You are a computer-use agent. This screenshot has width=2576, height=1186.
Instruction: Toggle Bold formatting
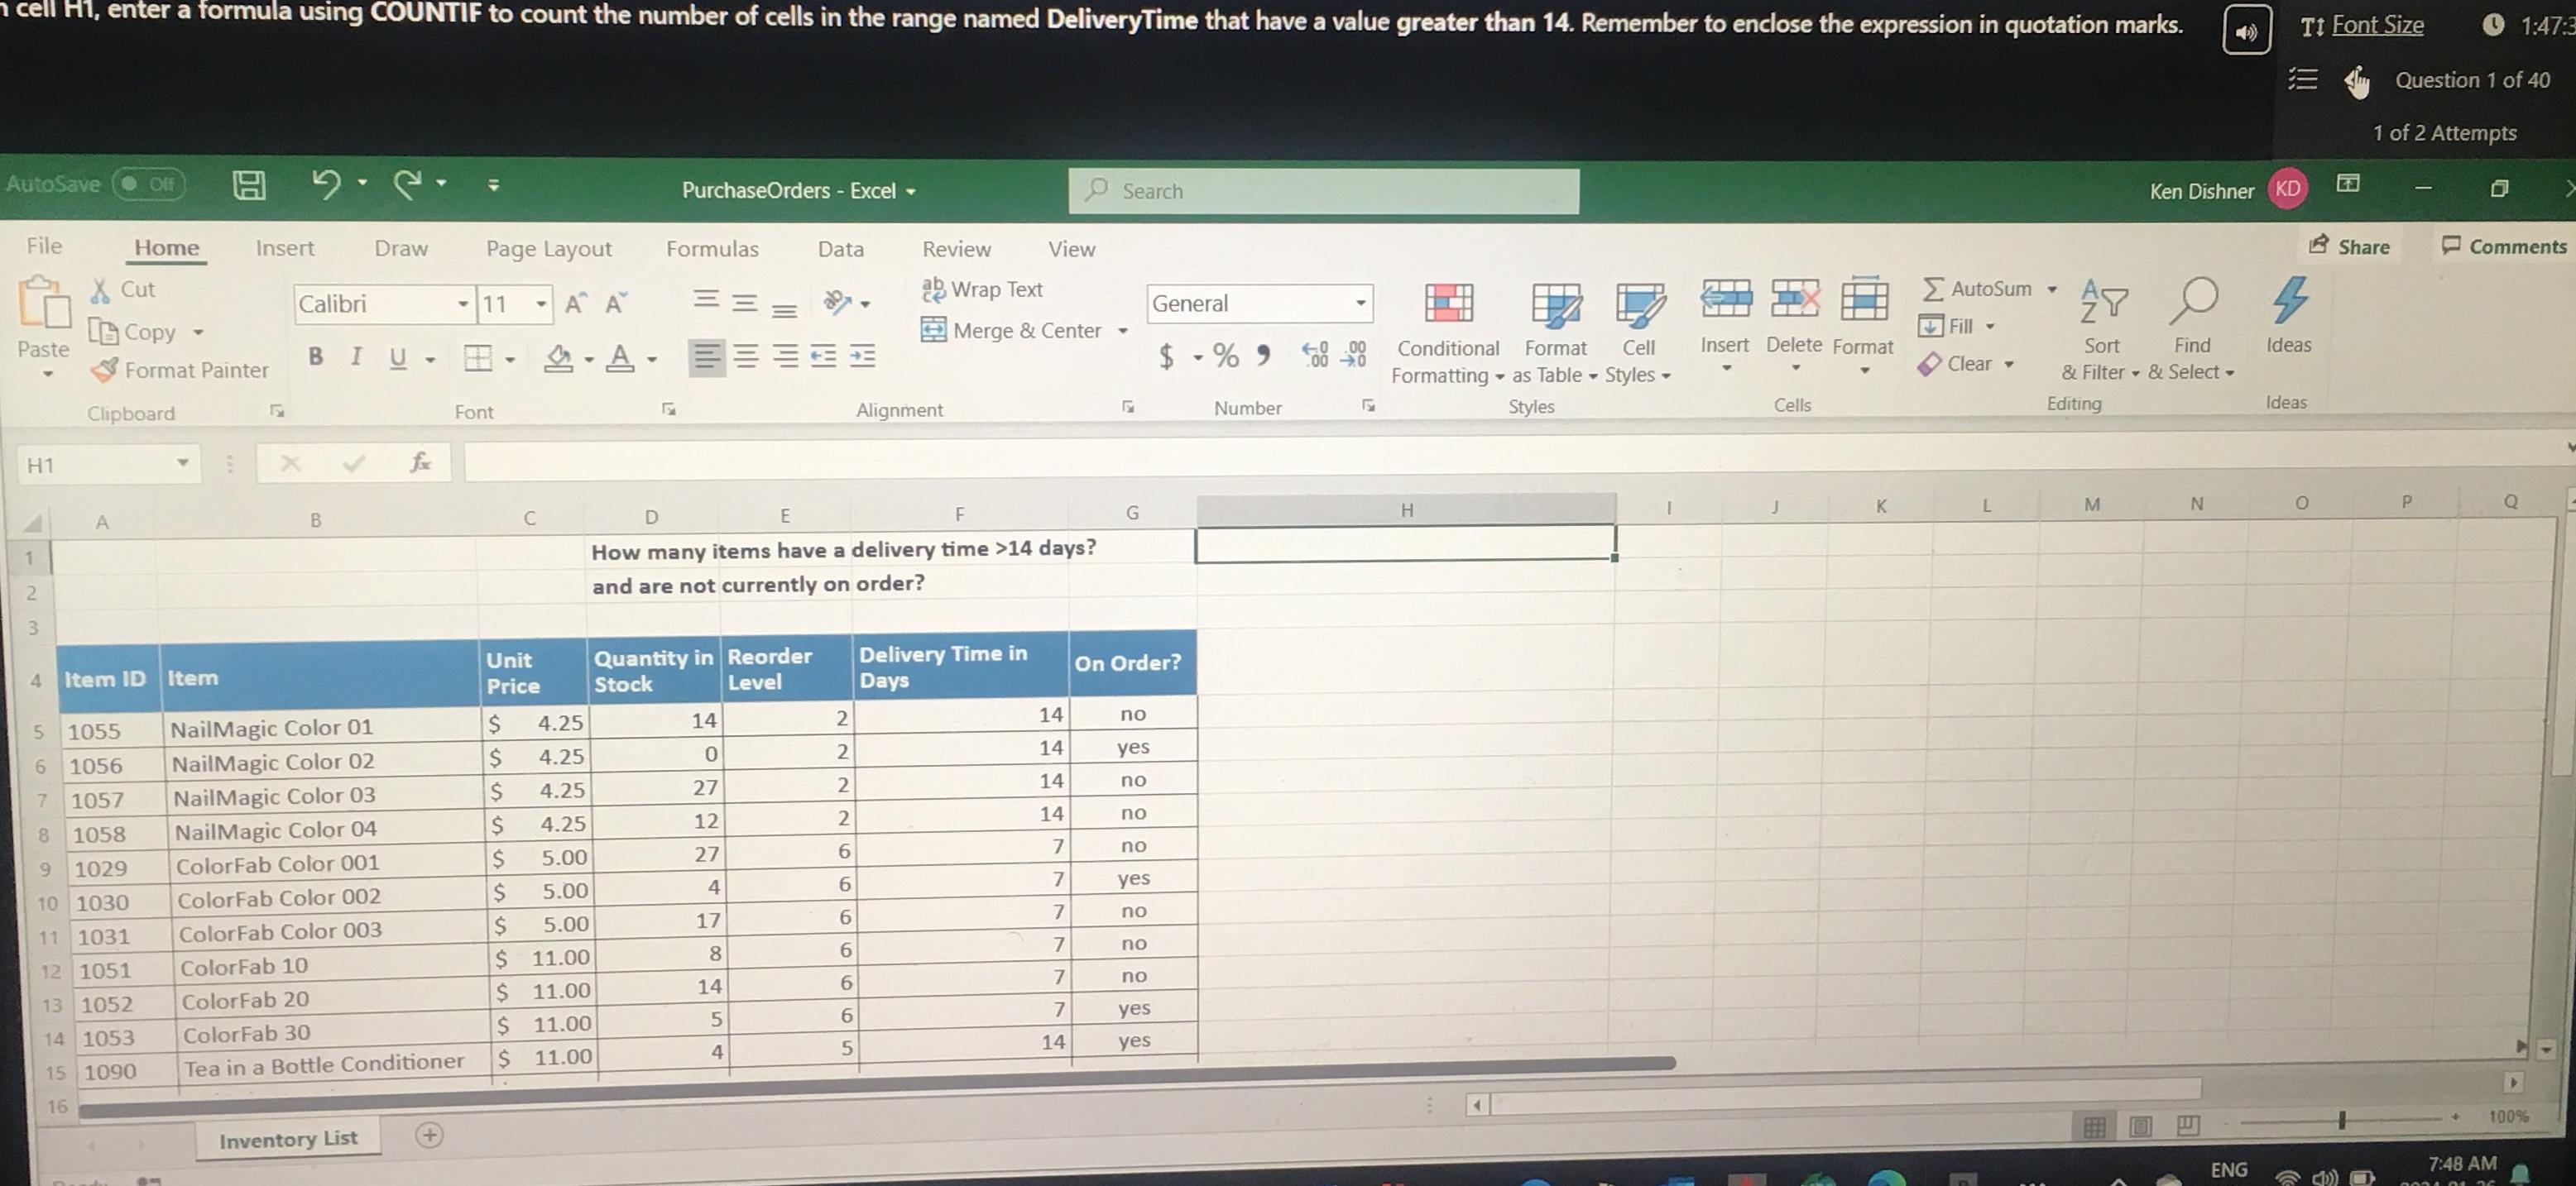316,356
